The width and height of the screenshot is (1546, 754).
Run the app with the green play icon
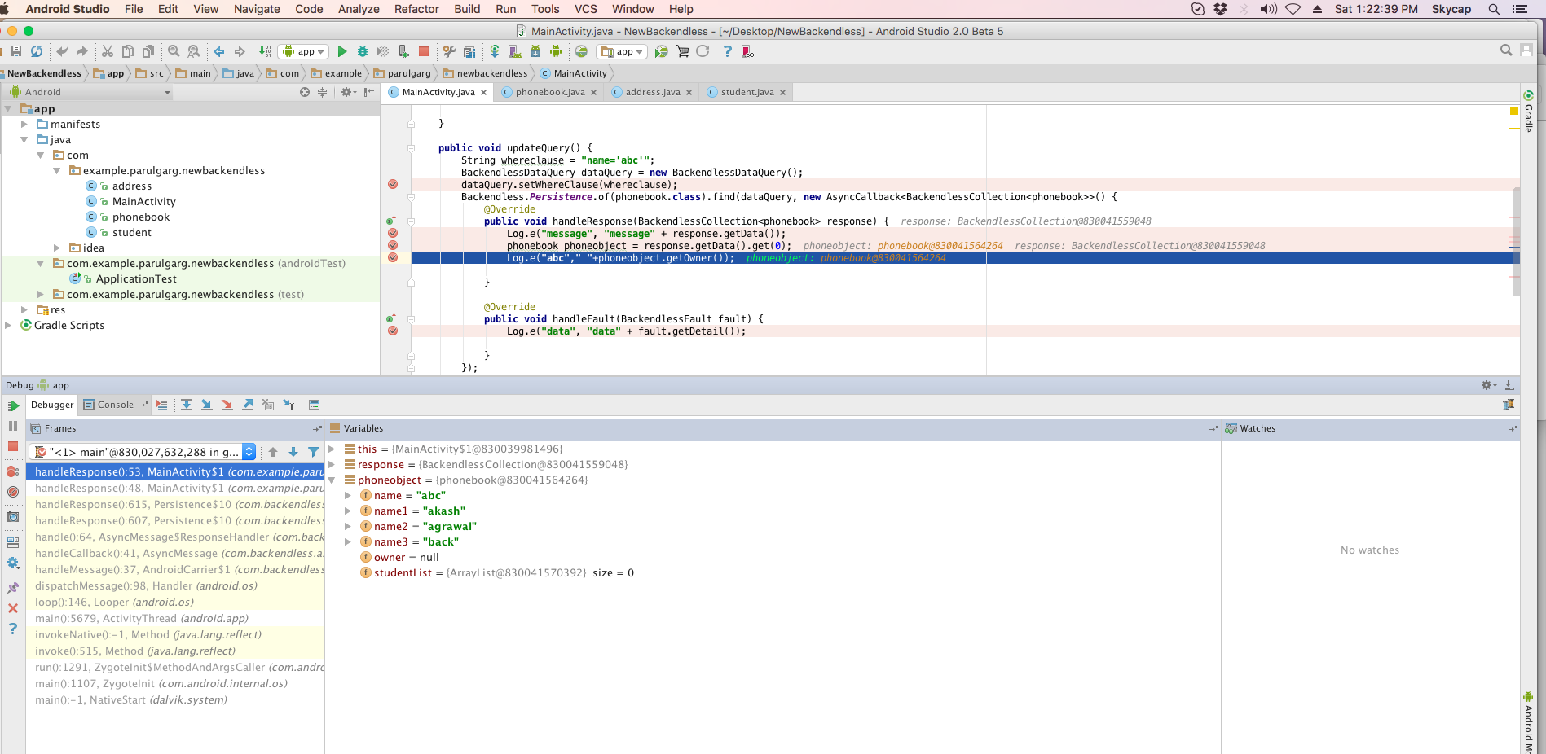[x=342, y=51]
